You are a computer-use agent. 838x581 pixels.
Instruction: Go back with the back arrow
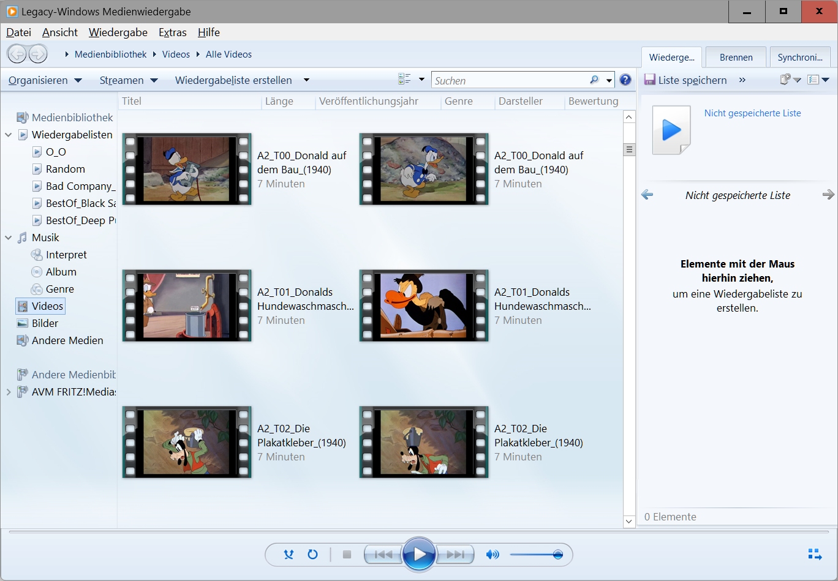tap(17, 54)
